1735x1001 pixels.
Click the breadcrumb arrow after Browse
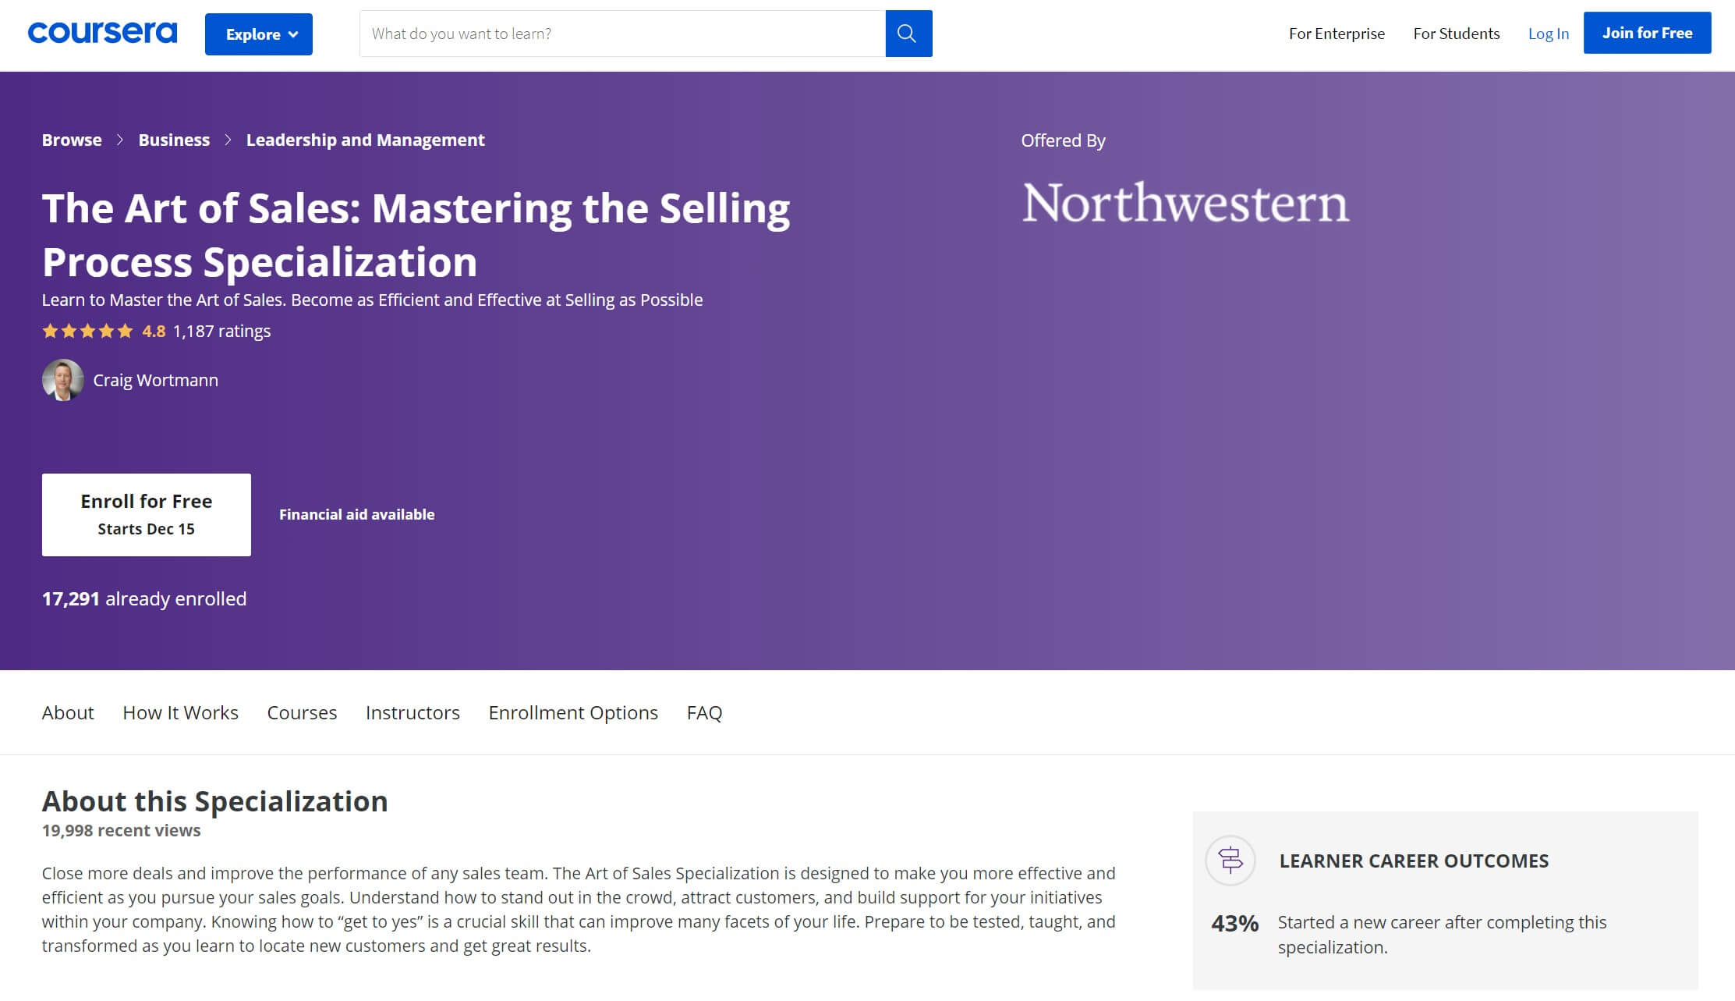tap(121, 140)
